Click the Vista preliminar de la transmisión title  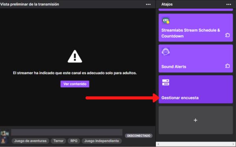click(x=29, y=4)
